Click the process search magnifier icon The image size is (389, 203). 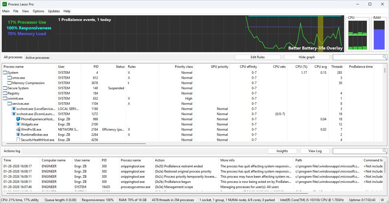pos(384,57)
